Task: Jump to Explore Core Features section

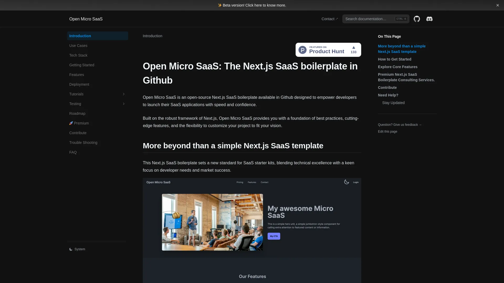Action: (398, 67)
